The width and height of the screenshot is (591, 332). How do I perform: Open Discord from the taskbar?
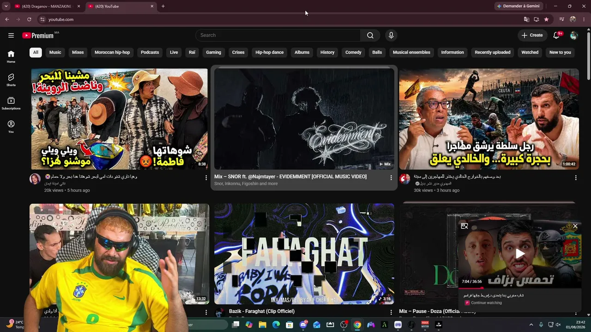point(303,325)
